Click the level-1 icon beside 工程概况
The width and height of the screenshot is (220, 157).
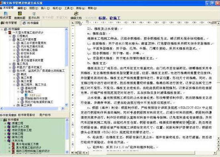click(14, 36)
